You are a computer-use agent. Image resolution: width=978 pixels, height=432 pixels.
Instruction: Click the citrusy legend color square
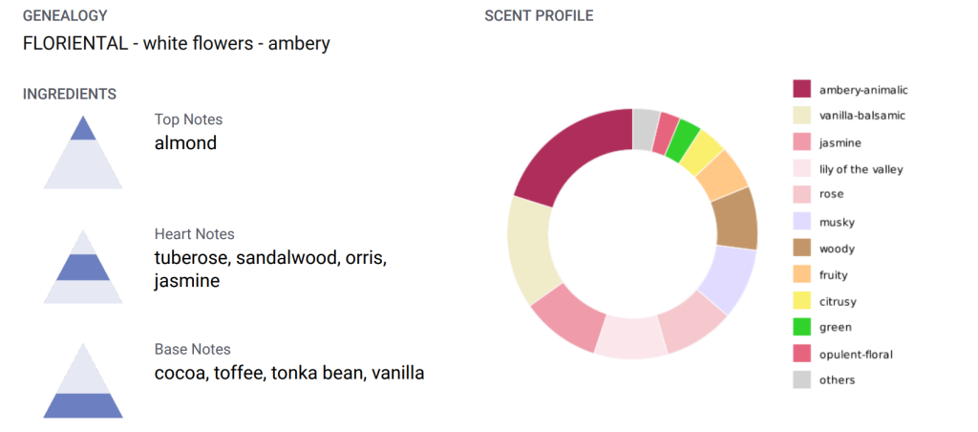[802, 301]
